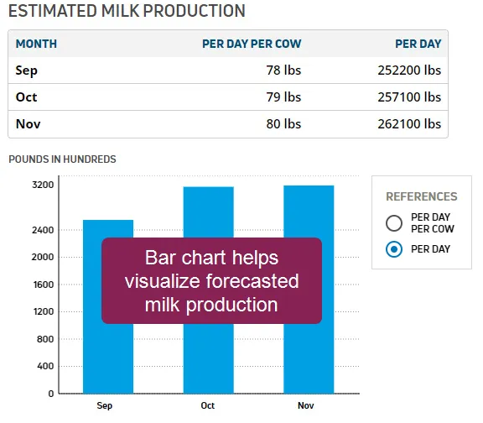Select the PER DAY radio button
483x423 pixels.
point(393,248)
